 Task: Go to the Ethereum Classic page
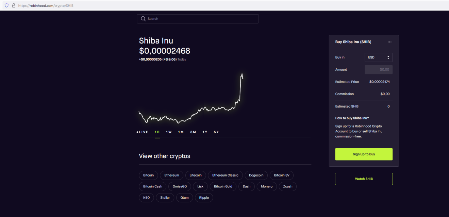coord(225,176)
